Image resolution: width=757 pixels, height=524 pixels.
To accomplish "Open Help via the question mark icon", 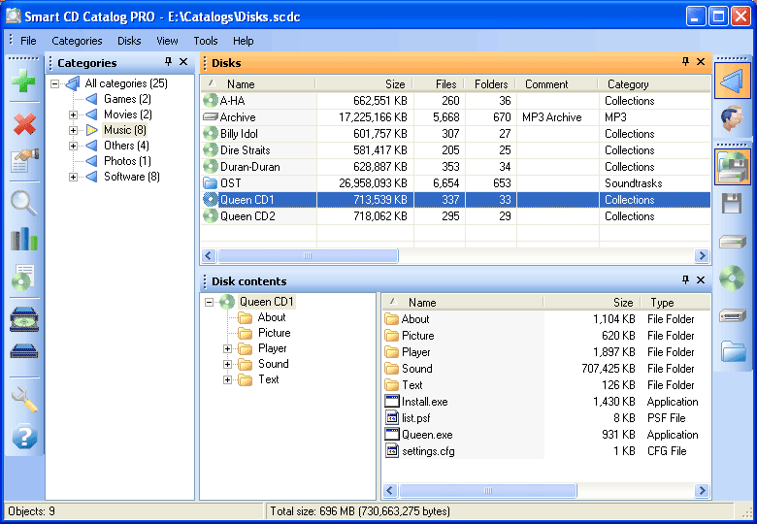I will click(23, 438).
